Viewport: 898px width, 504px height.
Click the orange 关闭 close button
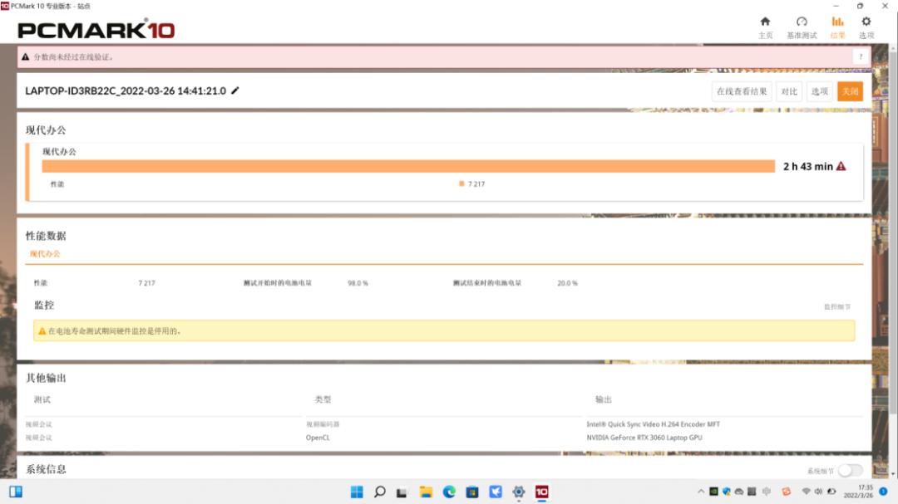click(850, 91)
